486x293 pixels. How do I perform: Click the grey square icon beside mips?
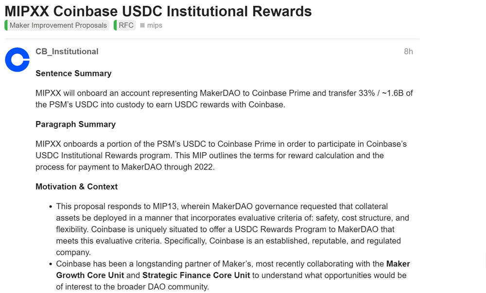click(142, 25)
